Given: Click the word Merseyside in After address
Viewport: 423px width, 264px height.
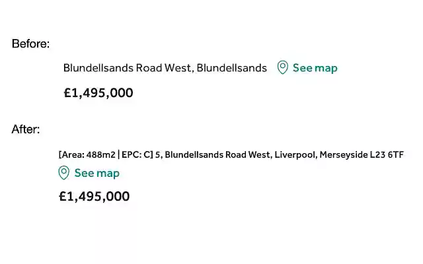Looking at the screenshot, I should [343, 155].
